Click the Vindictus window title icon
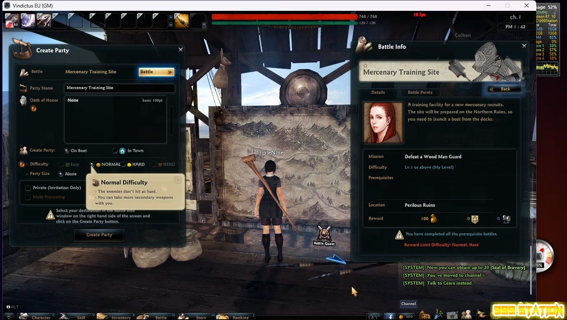Screen dimensions: 567x320 (x=7, y=5)
